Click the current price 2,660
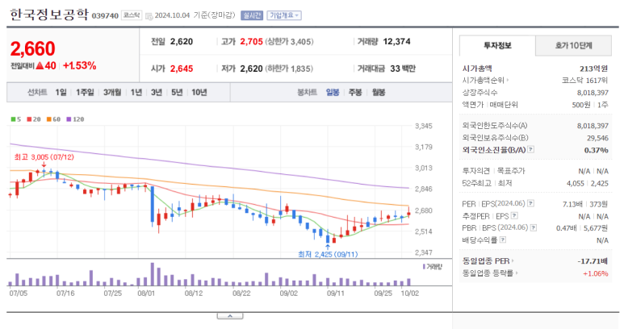Image resolution: width=624 pixels, height=329 pixels. pyautogui.click(x=32, y=49)
